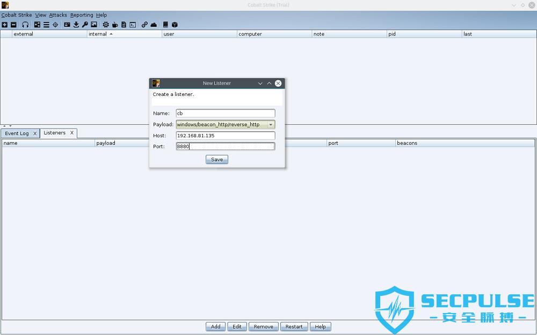Open keystrokes key icon in toolbar
Viewport: 537px width, 335px height.
(85, 25)
